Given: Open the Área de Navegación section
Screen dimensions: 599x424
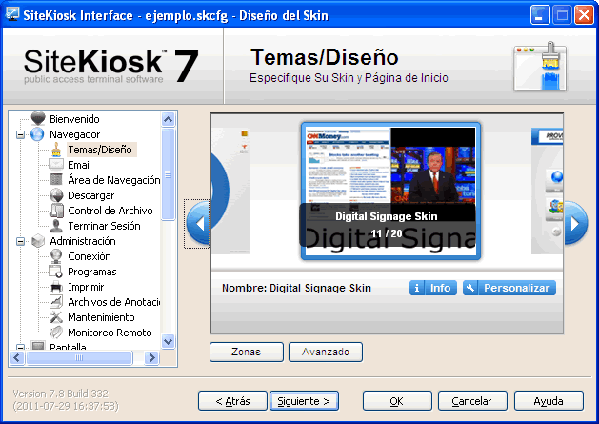Looking at the screenshot, I should [113, 180].
